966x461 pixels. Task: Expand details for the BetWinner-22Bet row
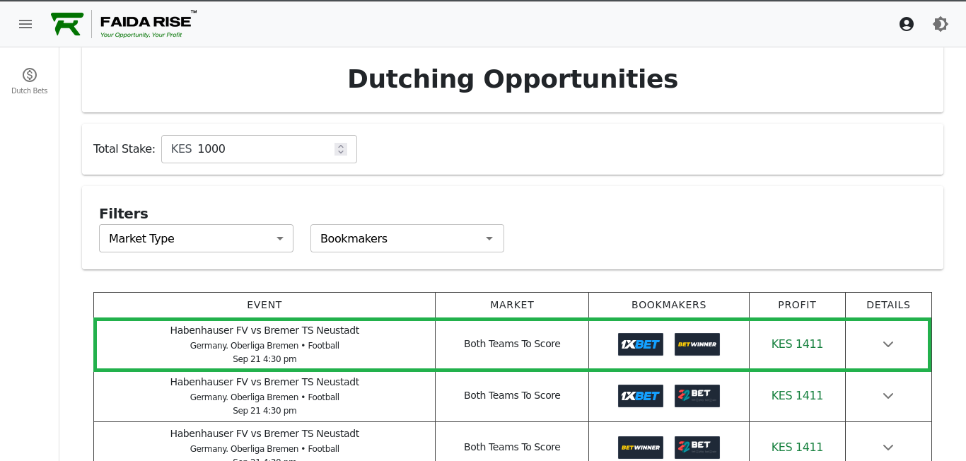888,447
